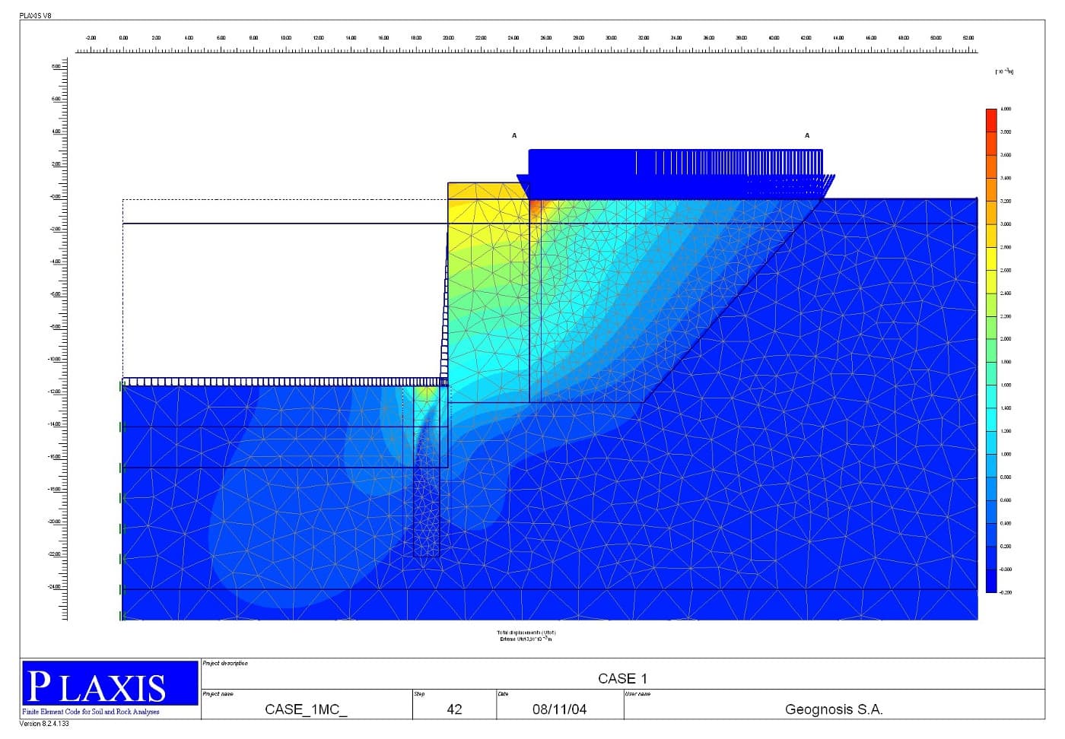
Task: Click the project description text "CASE 1"
Action: point(622,678)
